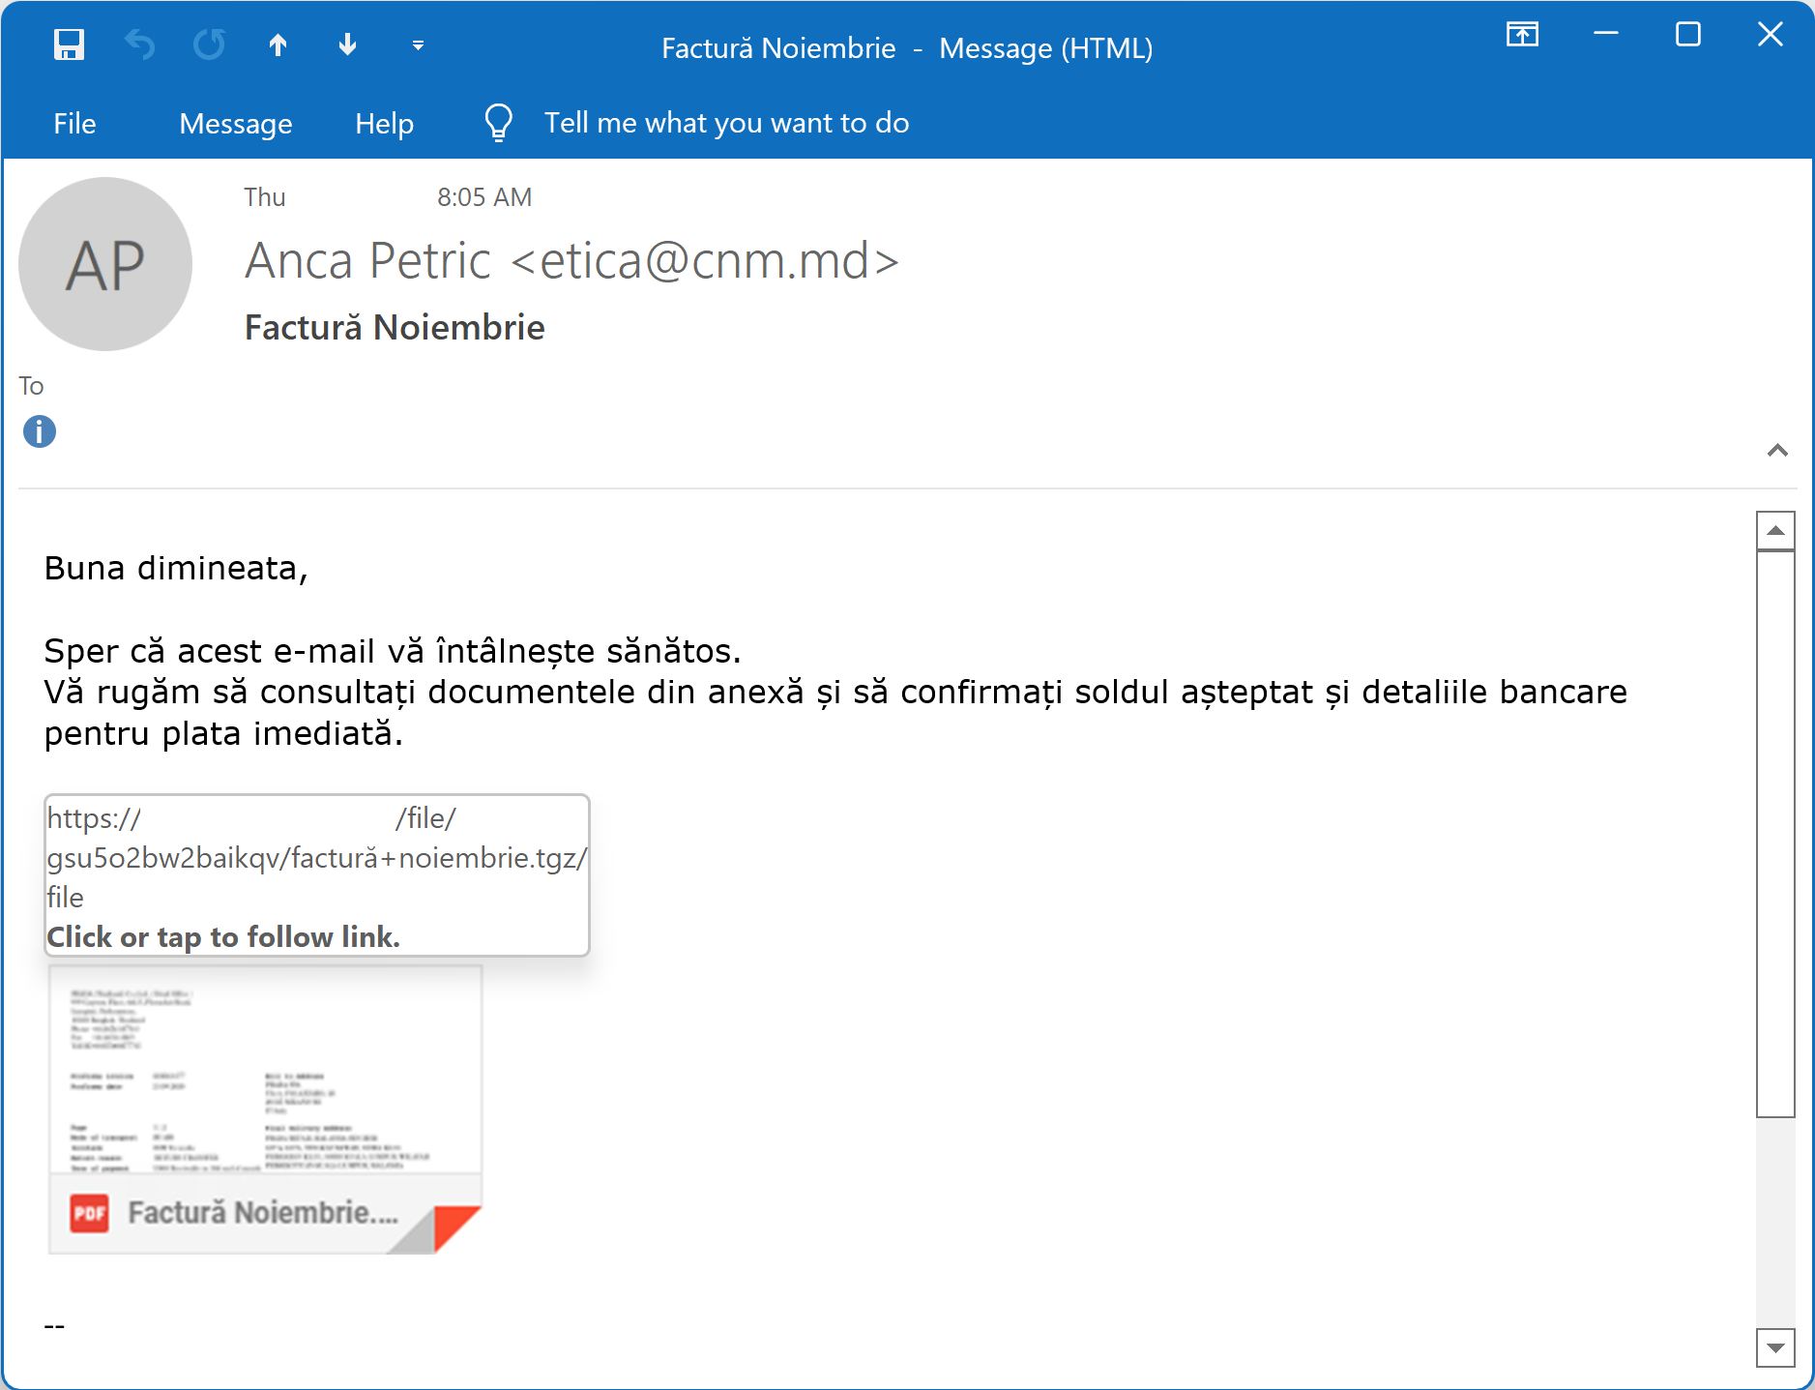Click the blue information icon
1815x1390 pixels.
click(x=40, y=431)
